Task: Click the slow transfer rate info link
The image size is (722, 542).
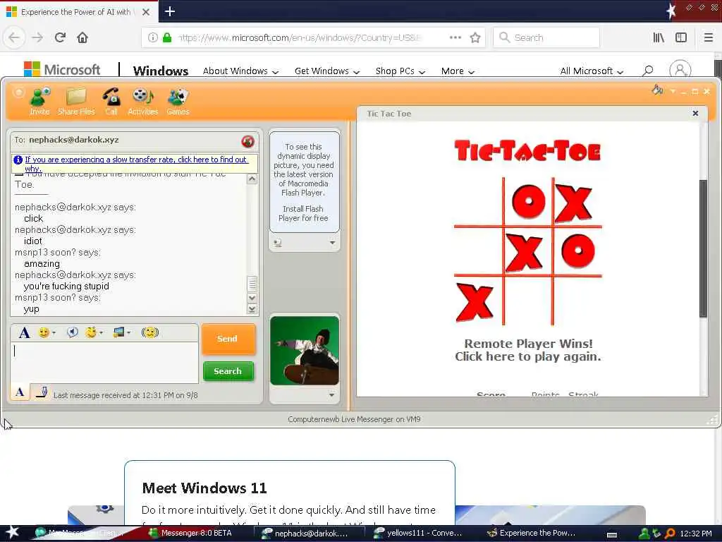Action: [x=136, y=164]
